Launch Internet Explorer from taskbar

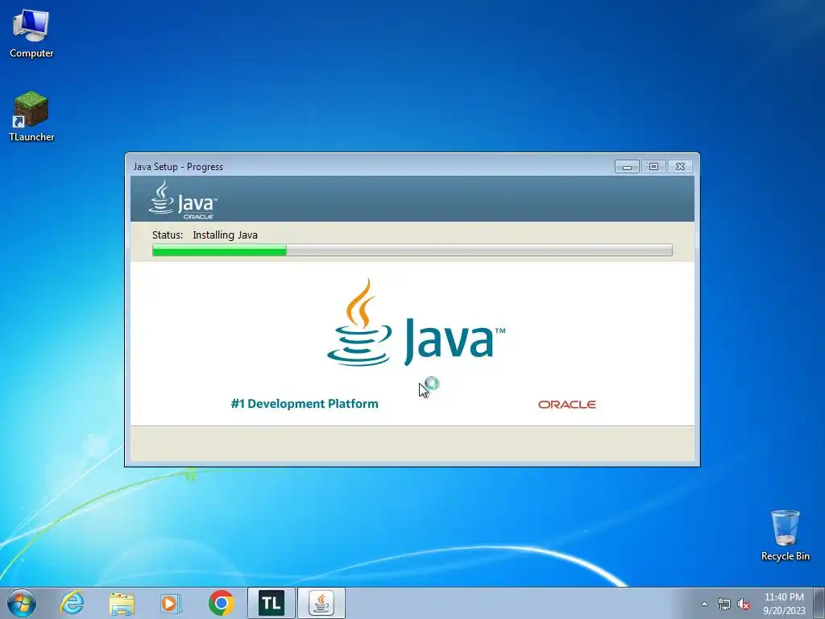[72, 603]
